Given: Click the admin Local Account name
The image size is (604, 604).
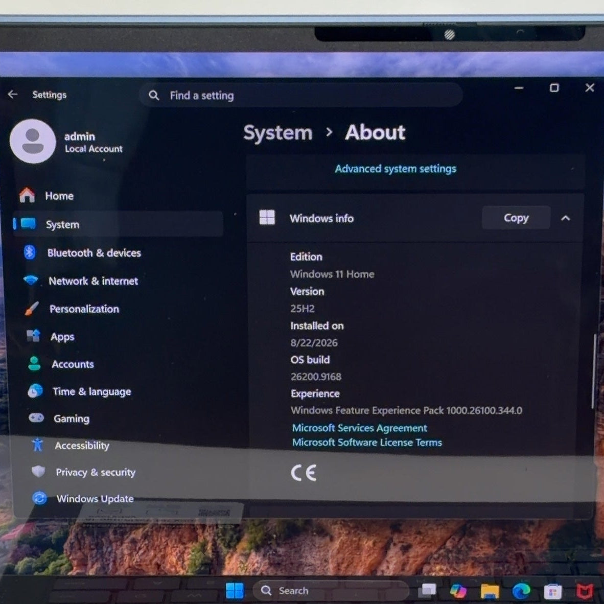Looking at the screenshot, I should (93, 142).
